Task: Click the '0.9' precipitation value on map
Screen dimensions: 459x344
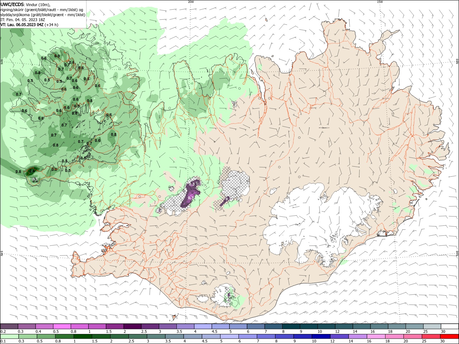Action: tap(57, 56)
